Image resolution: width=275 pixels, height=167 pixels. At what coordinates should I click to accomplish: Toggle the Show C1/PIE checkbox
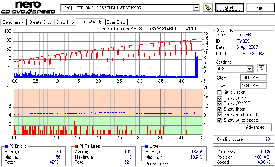coord(220,98)
